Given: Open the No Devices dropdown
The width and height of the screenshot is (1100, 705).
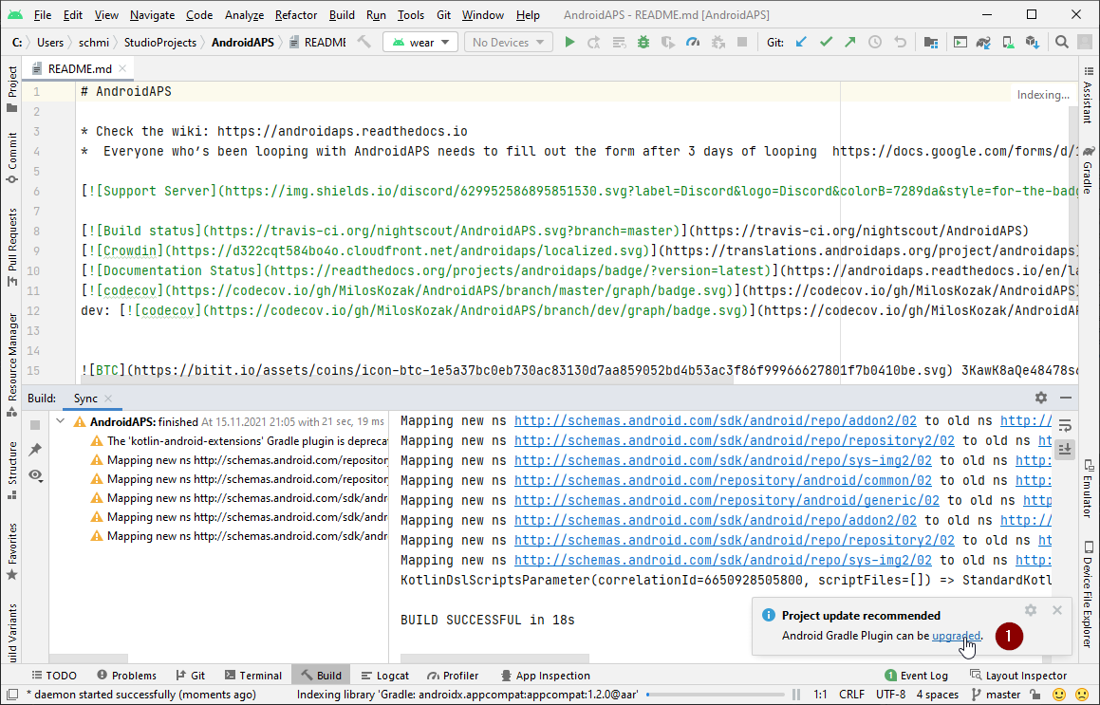Looking at the screenshot, I should (509, 42).
